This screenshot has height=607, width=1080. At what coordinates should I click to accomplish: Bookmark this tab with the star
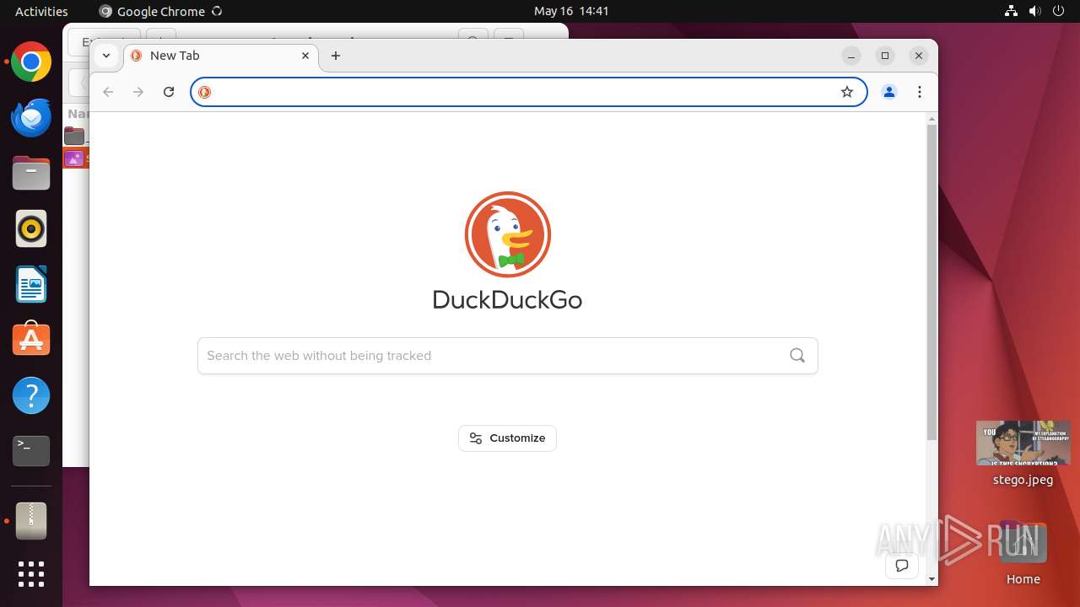pyautogui.click(x=847, y=92)
